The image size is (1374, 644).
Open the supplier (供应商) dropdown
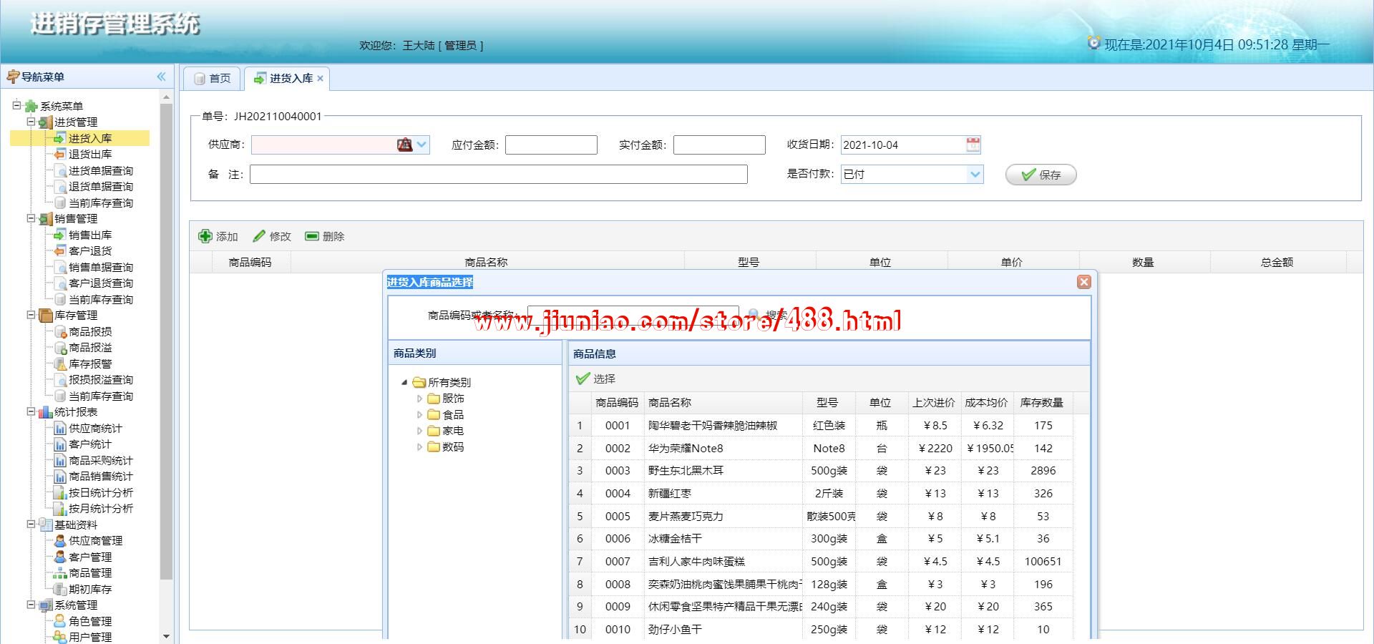pyautogui.click(x=422, y=145)
